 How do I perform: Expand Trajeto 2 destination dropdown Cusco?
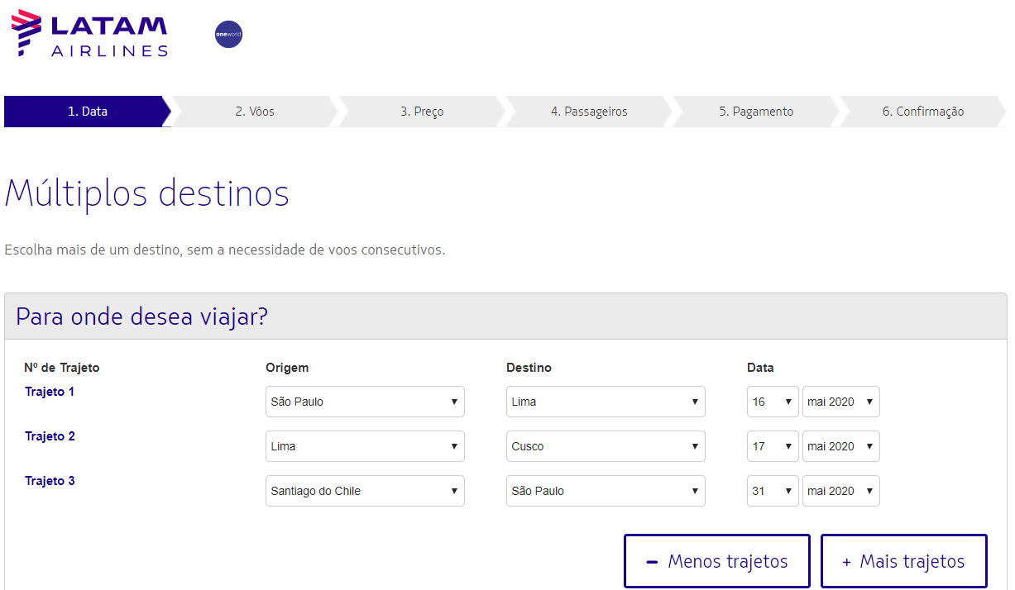tap(606, 446)
